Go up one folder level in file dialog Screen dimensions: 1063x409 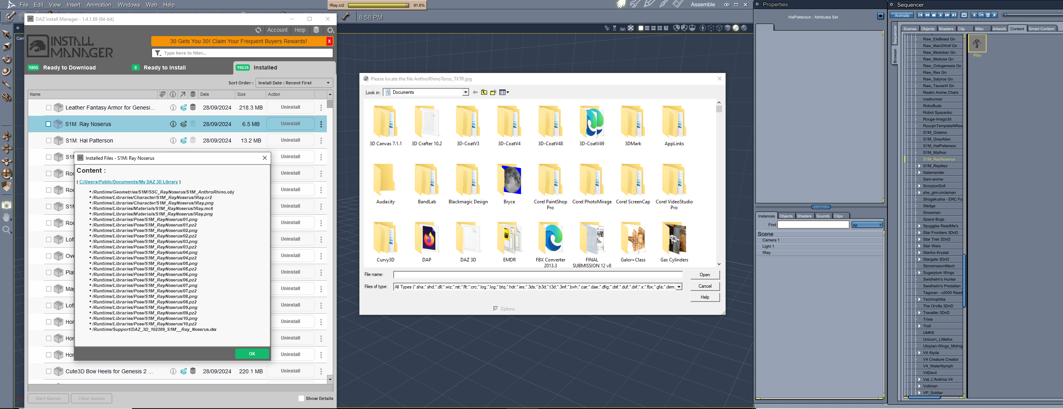(484, 92)
